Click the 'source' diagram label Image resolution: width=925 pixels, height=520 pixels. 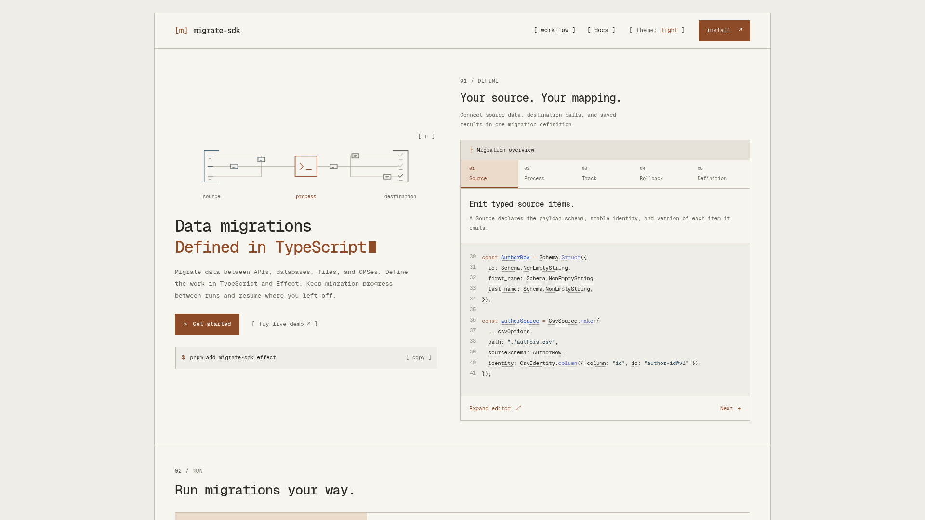pyautogui.click(x=211, y=197)
